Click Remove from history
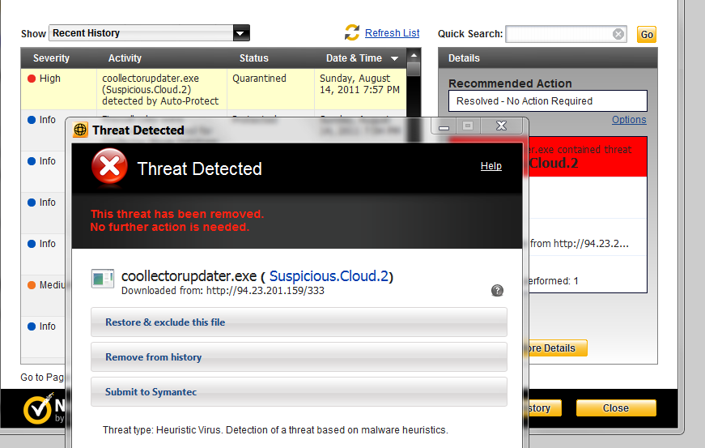The width and height of the screenshot is (705, 448). pyautogui.click(x=299, y=357)
